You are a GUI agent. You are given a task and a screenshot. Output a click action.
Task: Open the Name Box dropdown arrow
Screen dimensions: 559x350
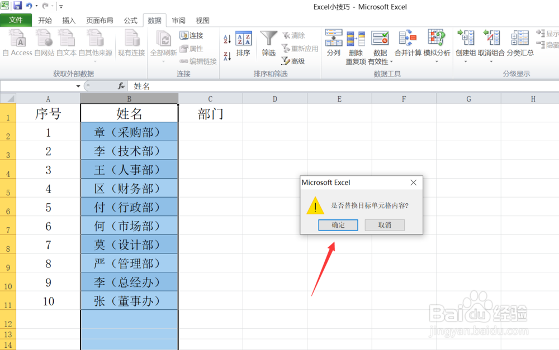point(79,85)
